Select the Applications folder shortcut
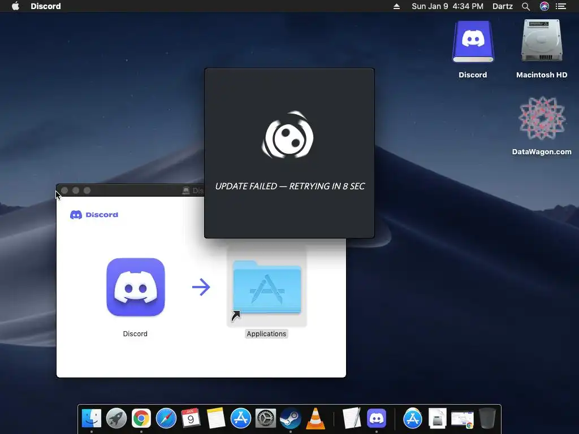This screenshot has width=579, height=434. [x=267, y=288]
